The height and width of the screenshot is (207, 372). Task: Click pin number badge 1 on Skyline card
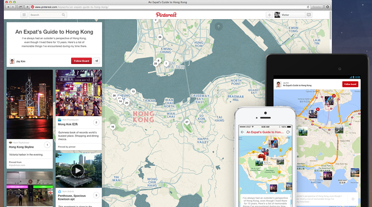[x=47, y=145]
